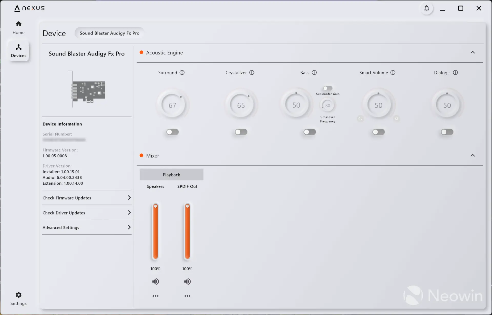Mute the SPDIF Out channel
The height and width of the screenshot is (315, 492).
(187, 282)
